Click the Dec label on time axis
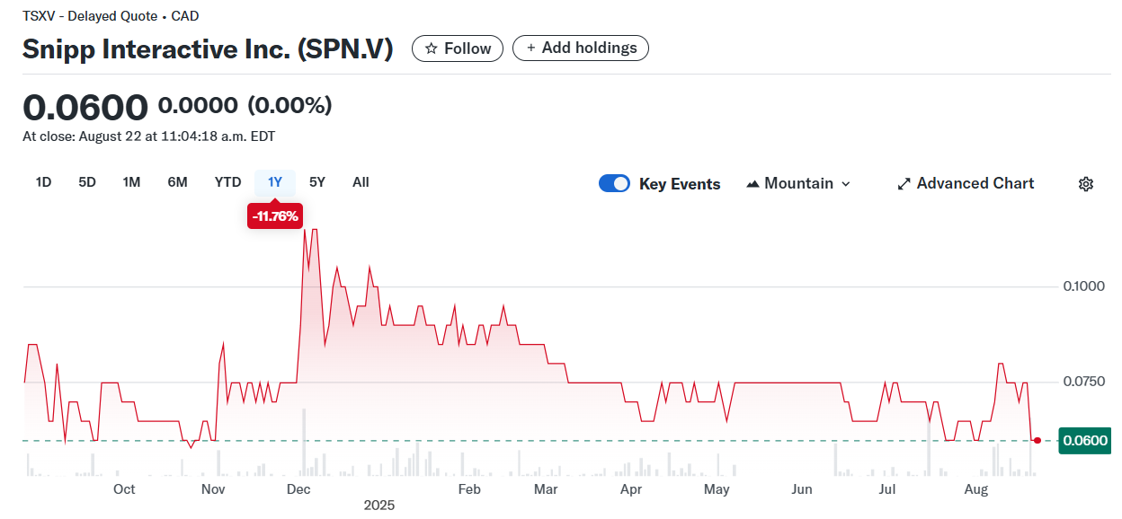Screen dimensions: 1122x519 click(298, 489)
